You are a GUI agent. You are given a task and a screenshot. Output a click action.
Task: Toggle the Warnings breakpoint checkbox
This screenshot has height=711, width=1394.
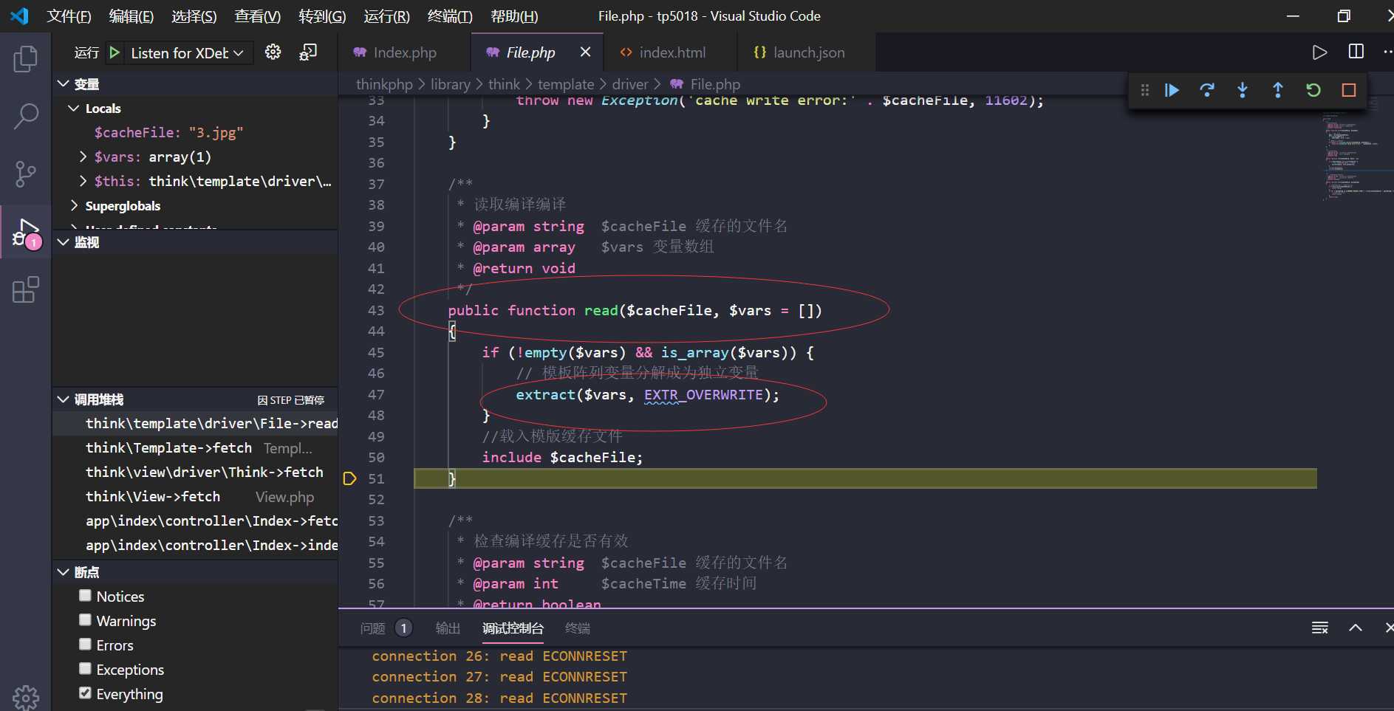click(x=86, y=619)
